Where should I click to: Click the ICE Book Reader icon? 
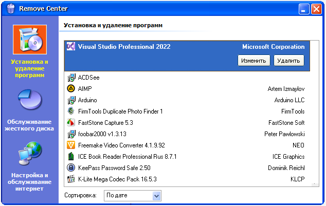(71, 156)
